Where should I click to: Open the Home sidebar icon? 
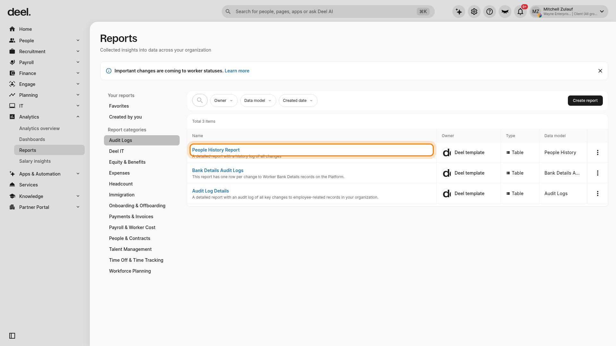pos(12,29)
